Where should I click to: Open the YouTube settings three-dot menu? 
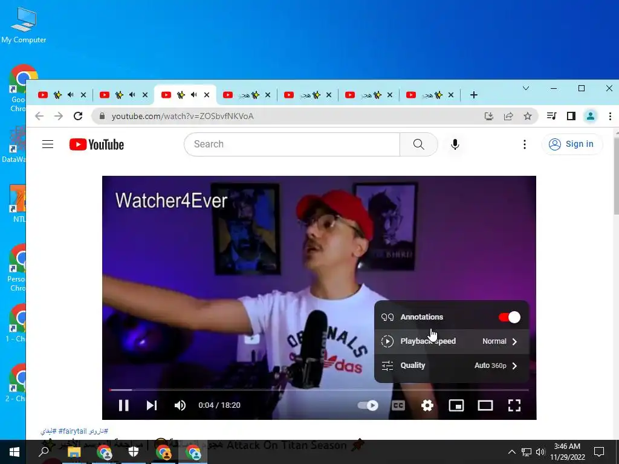(x=525, y=144)
